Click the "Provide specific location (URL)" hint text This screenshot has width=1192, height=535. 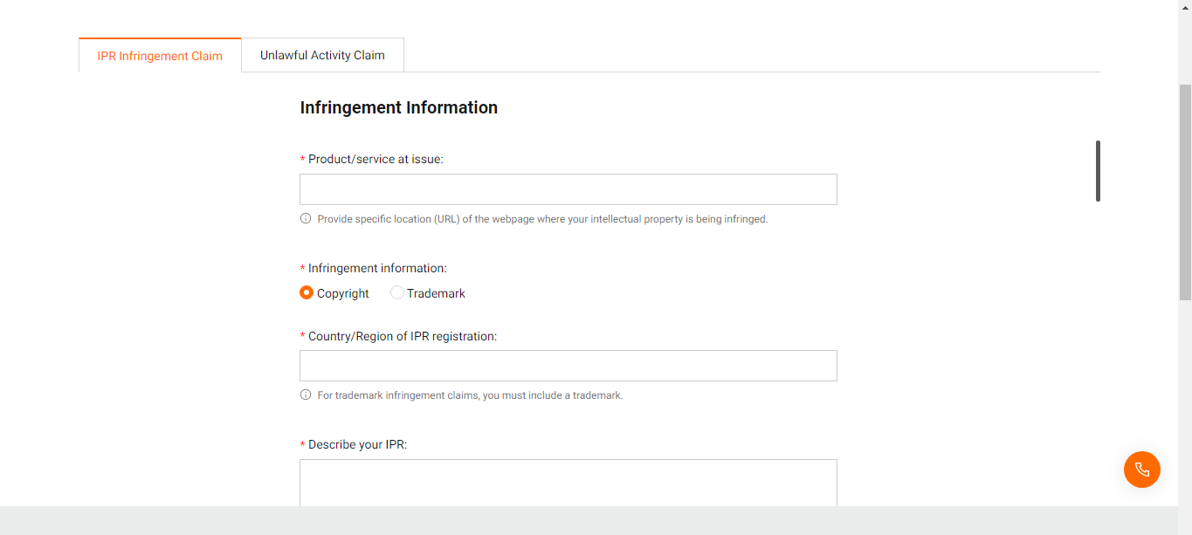[x=542, y=219]
